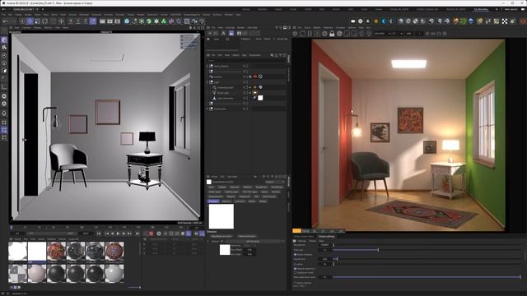
Task: Open Octane Live Viewer settings gear
Action: [295, 34]
